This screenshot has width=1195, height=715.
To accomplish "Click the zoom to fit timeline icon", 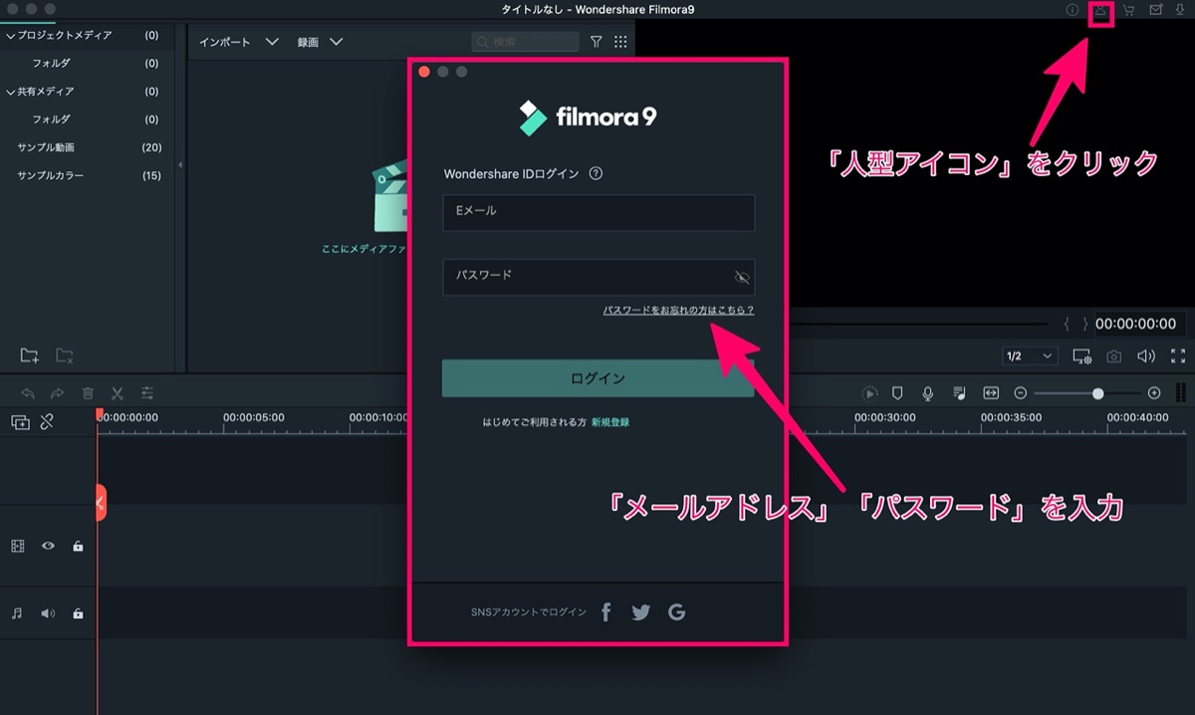I will coord(991,393).
